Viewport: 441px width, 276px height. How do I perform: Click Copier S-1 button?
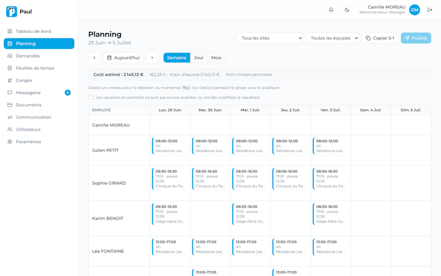point(380,38)
